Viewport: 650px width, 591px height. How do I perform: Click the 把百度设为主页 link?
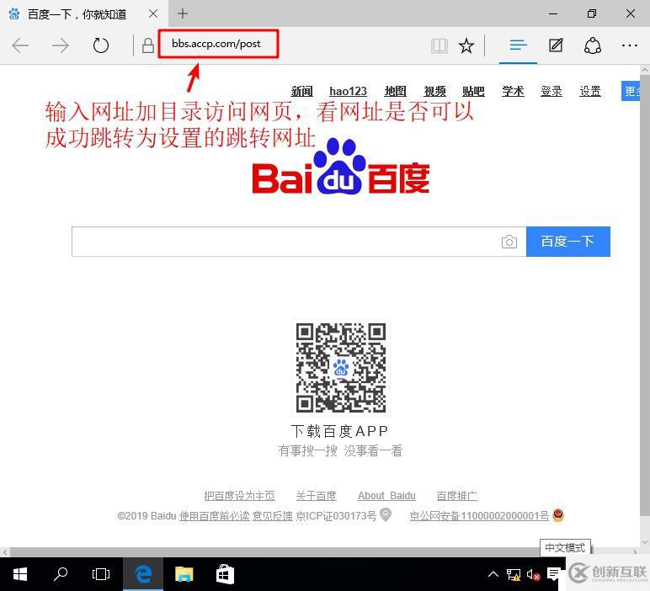point(240,496)
